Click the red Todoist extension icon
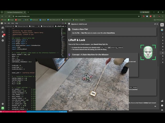 click(151, 16)
